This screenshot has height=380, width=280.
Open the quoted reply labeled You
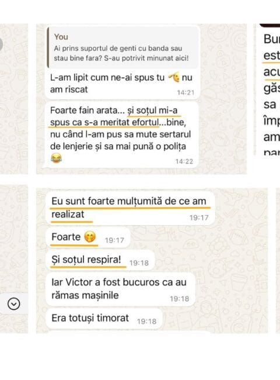pyautogui.click(x=123, y=47)
